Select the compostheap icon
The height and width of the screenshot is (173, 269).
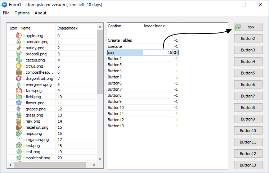[19, 72]
